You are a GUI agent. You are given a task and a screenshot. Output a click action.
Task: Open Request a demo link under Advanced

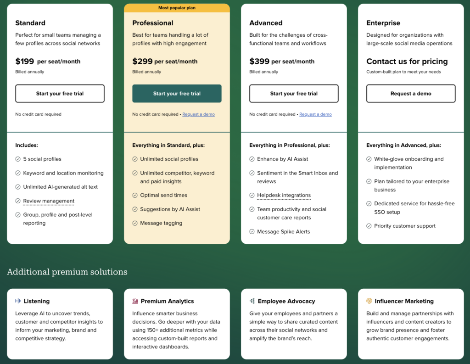315,114
